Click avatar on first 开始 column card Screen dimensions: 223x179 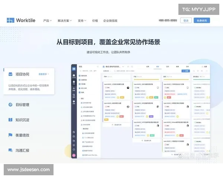point(128,88)
